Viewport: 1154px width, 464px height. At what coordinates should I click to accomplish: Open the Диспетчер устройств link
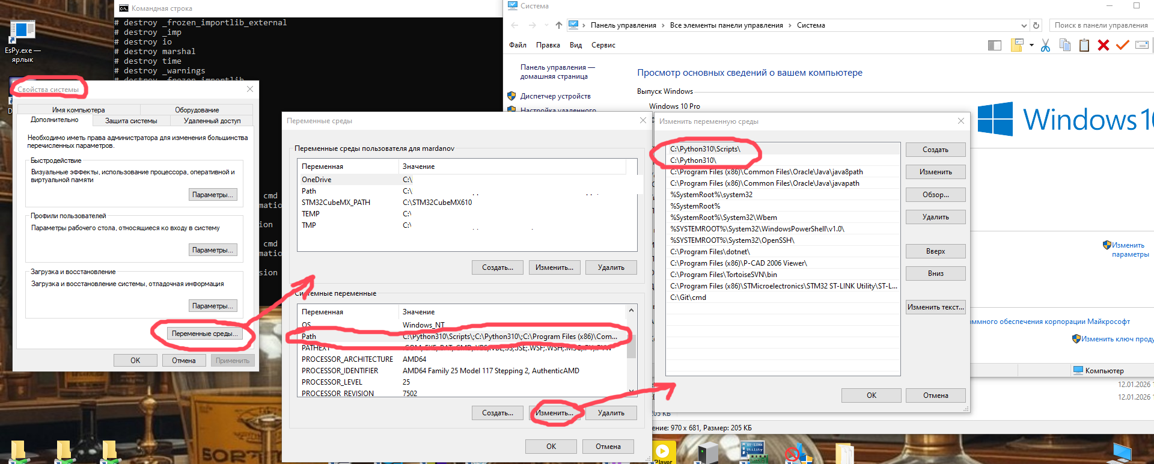point(555,96)
